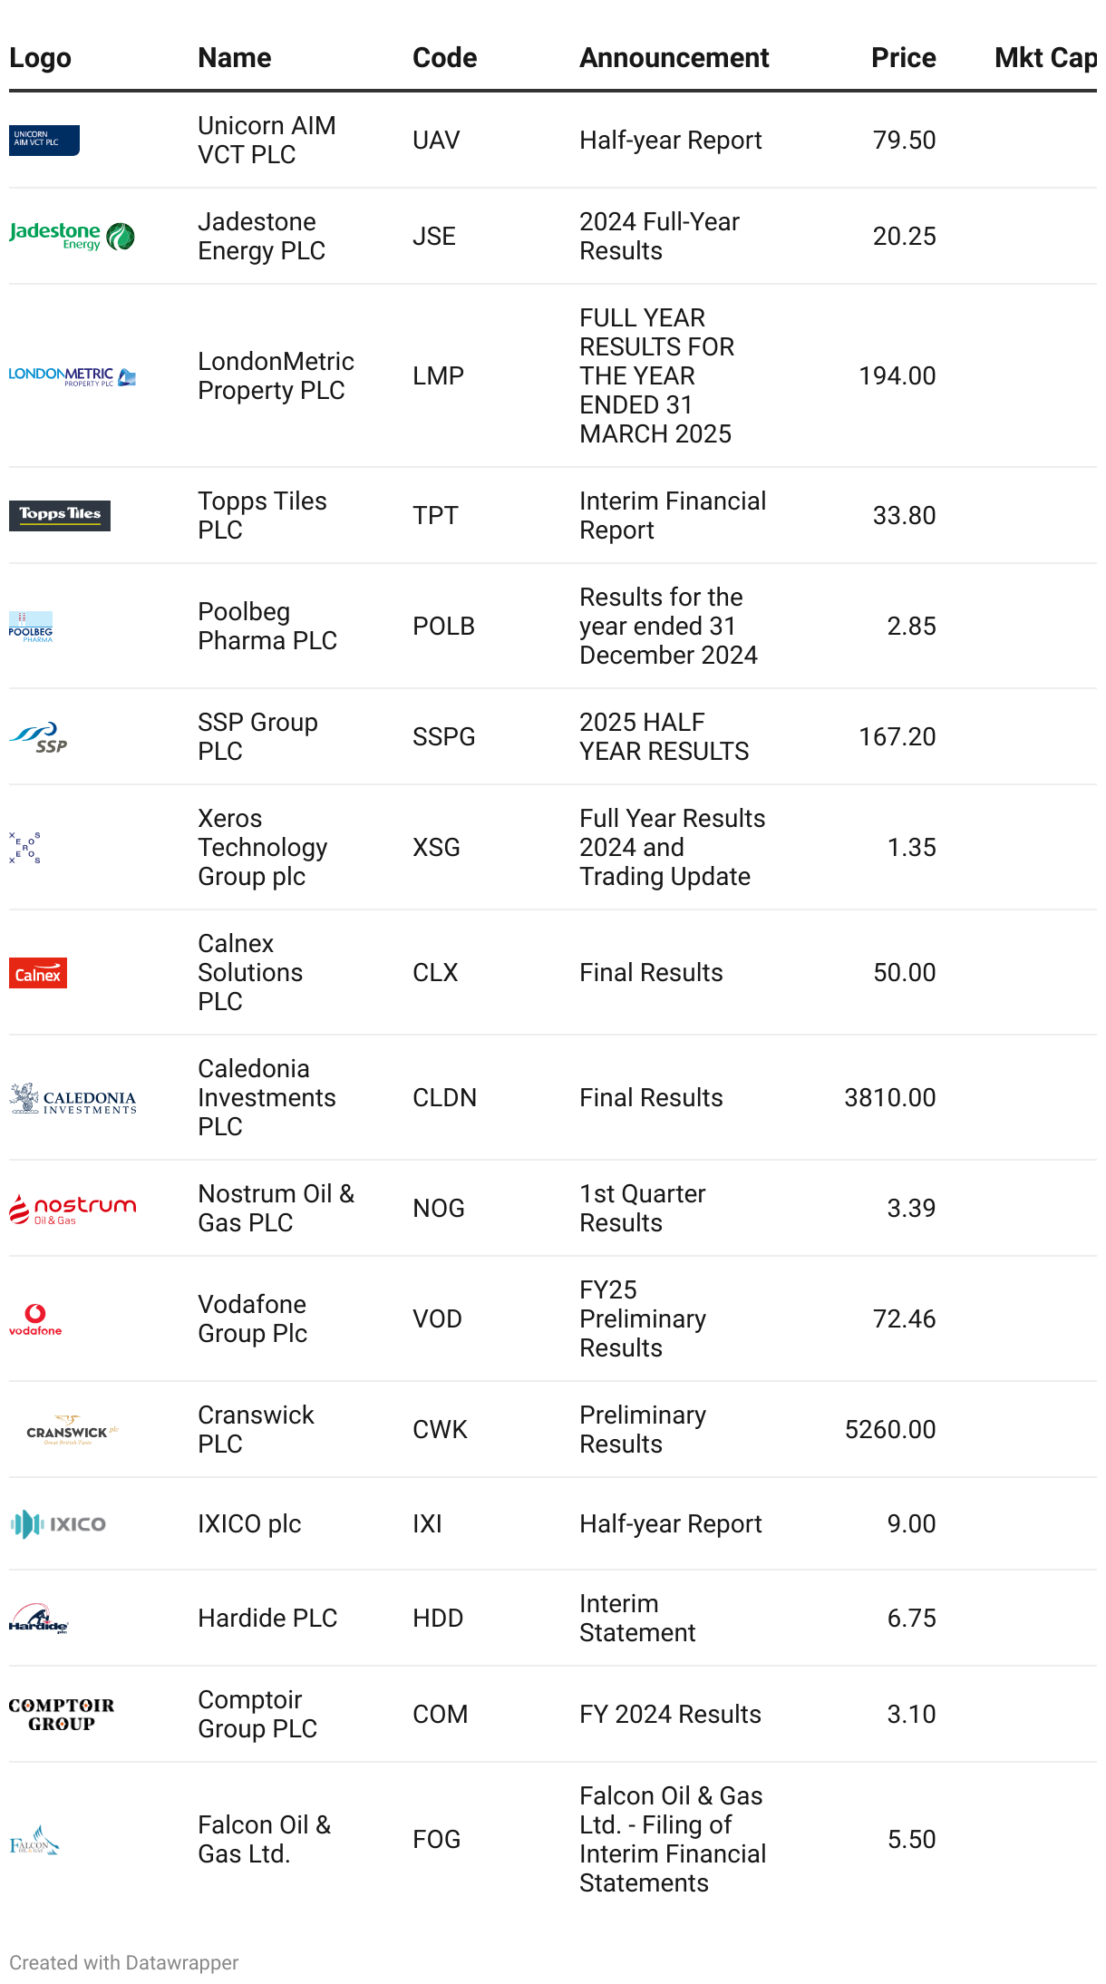Select the LondonMetric Property logo

pos(73,376)
